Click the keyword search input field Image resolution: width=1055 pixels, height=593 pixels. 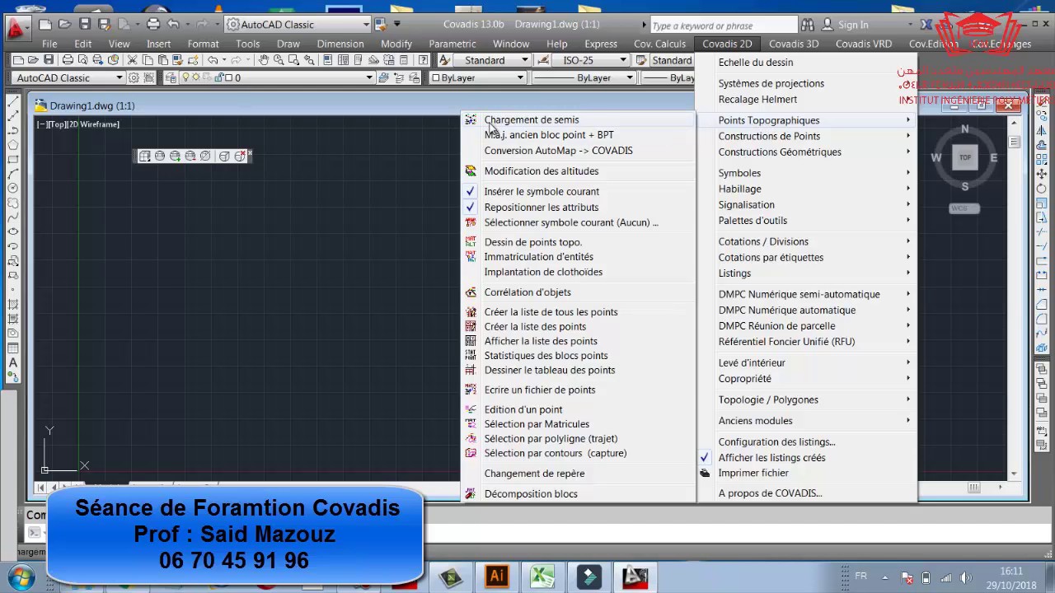[724, 26]
